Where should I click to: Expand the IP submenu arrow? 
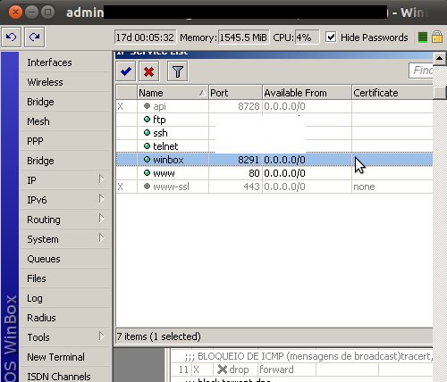tap(101, 179)
